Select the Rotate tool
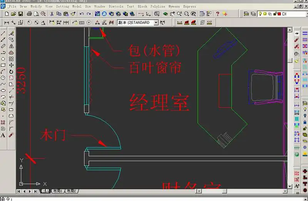 pyautogui.click(x=11, y=71)
